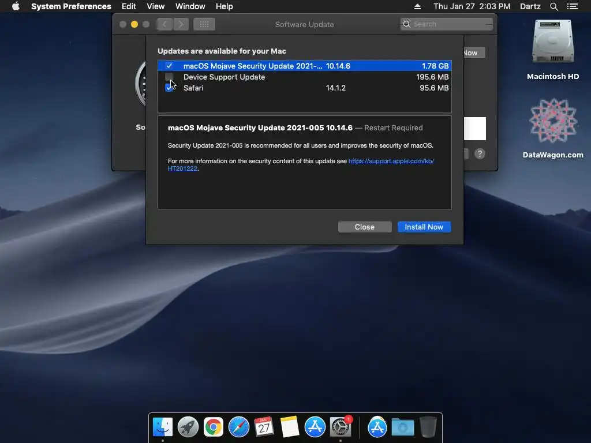
Task: Click the 195.6 MB size value
Action: coord(432,77)
